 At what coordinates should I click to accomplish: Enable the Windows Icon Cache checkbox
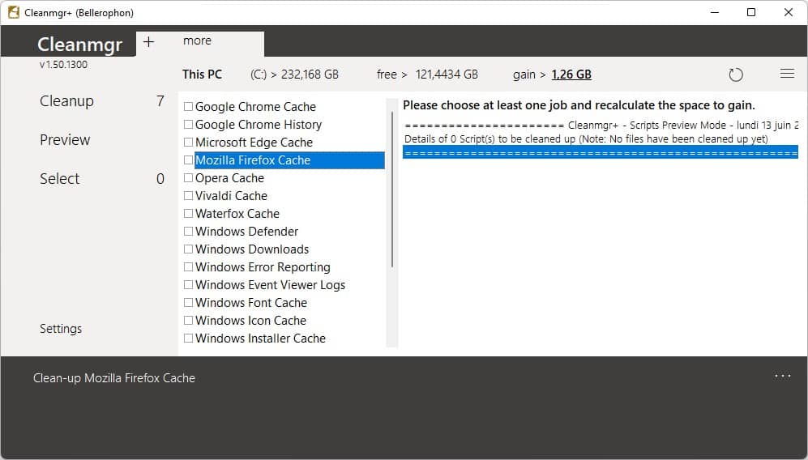[188, 321]
